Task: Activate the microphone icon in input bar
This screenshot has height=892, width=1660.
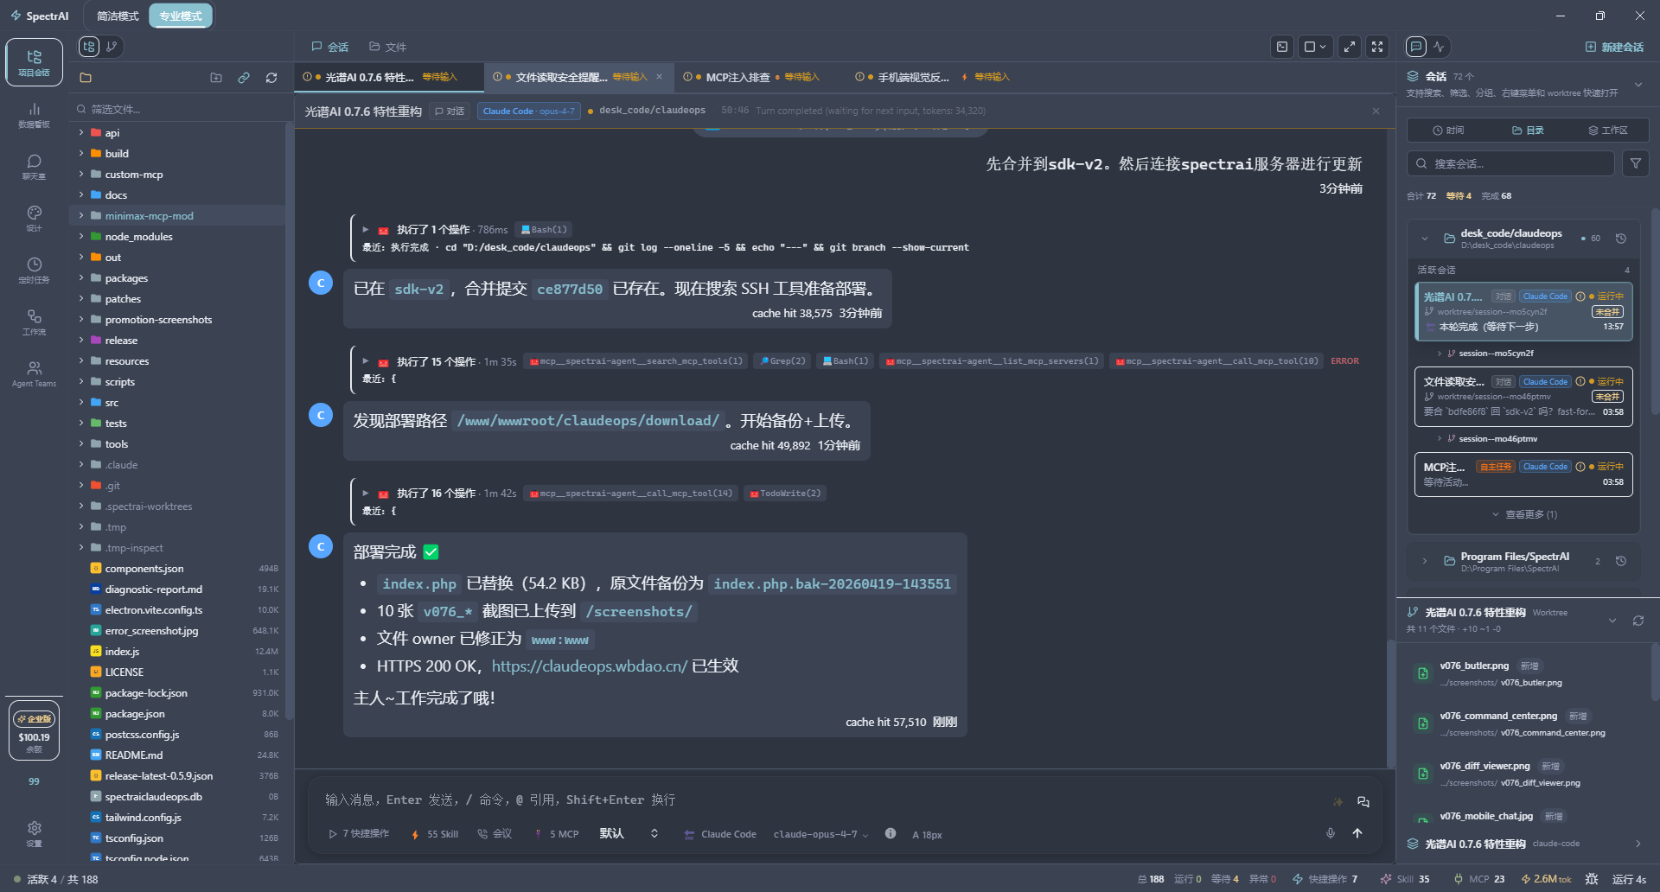Action: click(x=1331, y=833)
